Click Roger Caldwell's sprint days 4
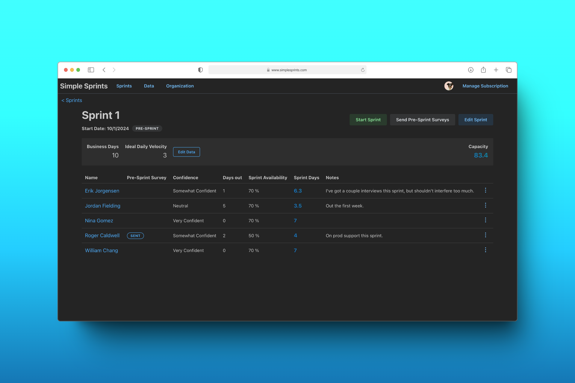Image resolution: width=575 pixels, height=383 pixels. coord(295,235)
